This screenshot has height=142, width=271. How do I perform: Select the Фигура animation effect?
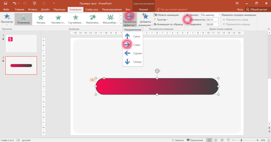pyautogui.click(x=41, y=19)
